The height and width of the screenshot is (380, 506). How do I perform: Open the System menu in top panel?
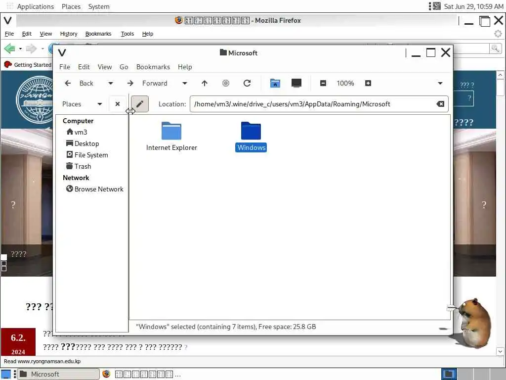(x=99, y=6)
